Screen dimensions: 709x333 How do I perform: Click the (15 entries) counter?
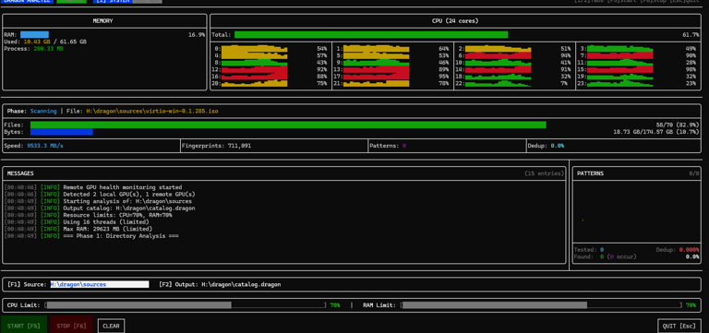pos(545,173)
